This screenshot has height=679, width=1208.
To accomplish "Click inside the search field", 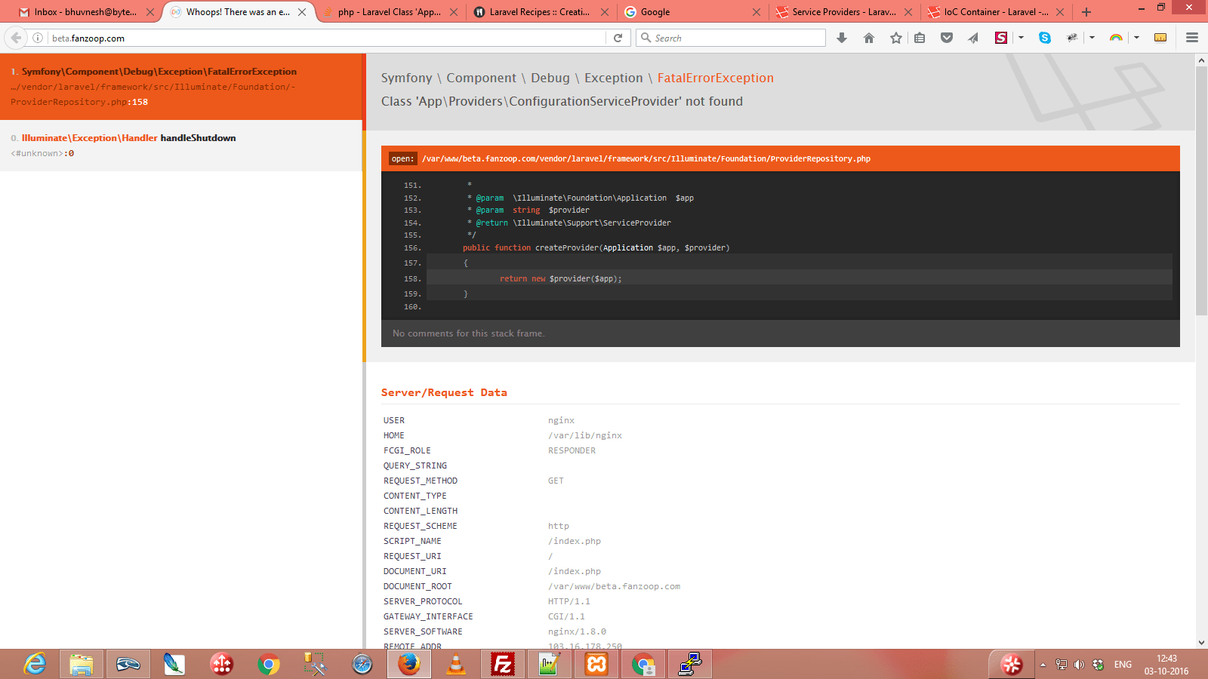I will 729,37.
